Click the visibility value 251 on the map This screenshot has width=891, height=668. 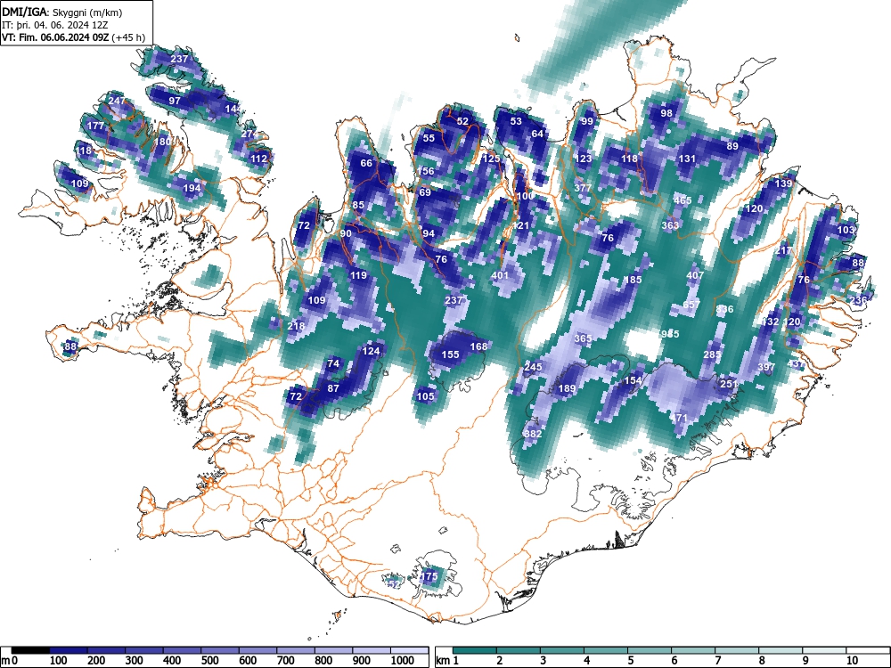coord(729,384)
